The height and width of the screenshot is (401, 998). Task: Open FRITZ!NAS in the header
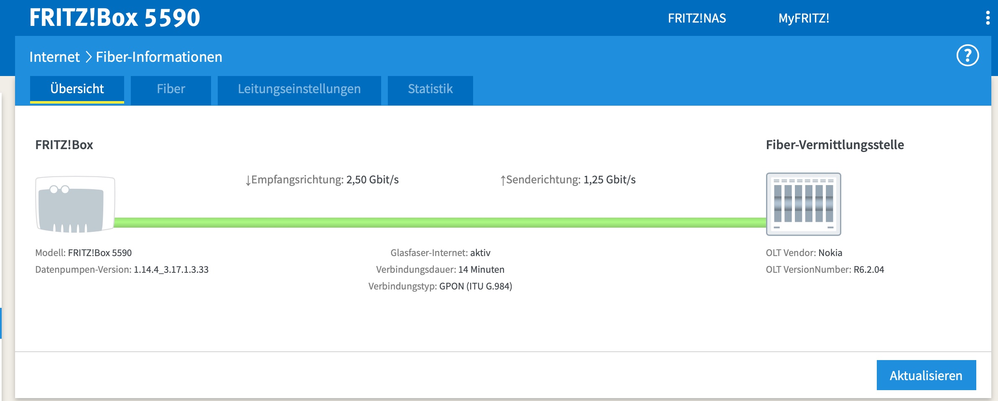tap(697, 18)
